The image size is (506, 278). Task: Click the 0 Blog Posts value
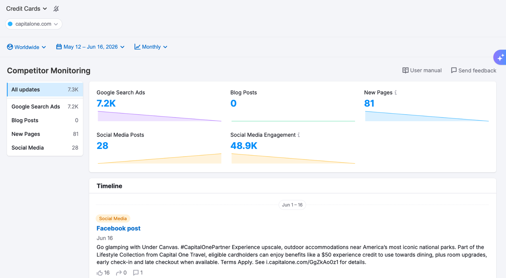[x=233, y=103]
